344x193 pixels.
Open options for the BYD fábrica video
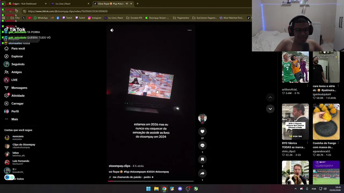tap(307, 143)
